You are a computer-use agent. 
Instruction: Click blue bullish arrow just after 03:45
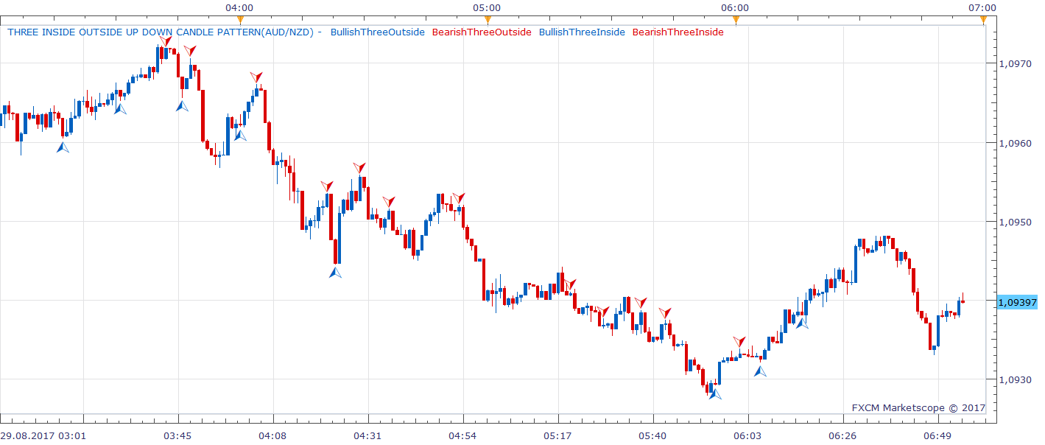(182, 106)
